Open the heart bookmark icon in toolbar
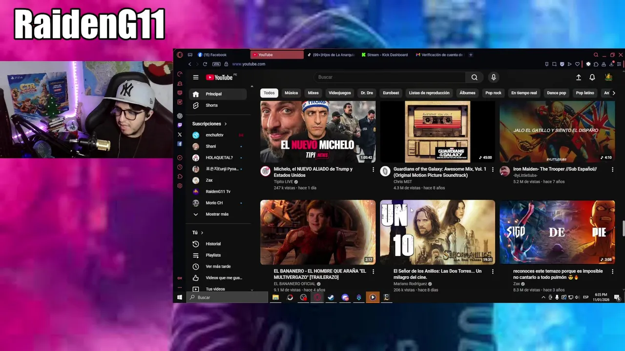This screenshot has width=625, height=351. click(x=577, y=64)
